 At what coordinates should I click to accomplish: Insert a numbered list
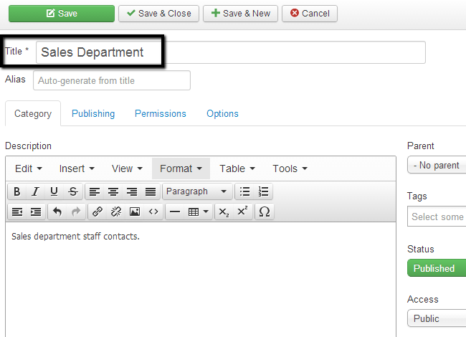click(263, 191)
